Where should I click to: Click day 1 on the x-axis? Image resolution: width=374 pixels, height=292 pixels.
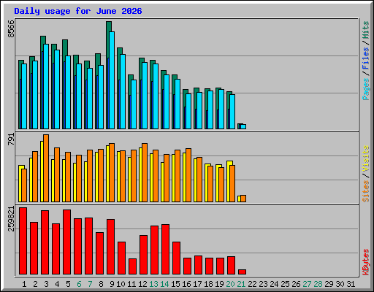(24, 284)
